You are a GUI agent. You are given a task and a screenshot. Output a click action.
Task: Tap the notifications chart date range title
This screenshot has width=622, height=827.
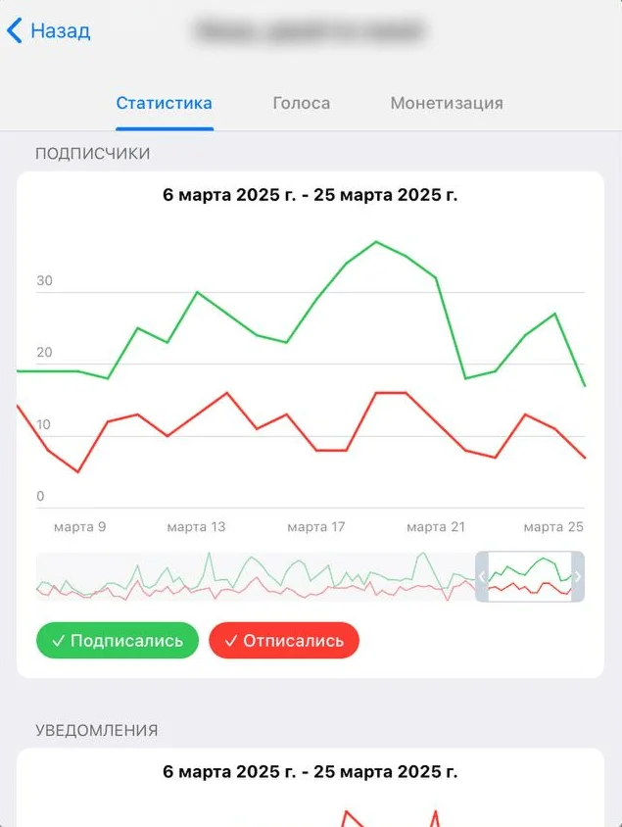tap(310, 771)
